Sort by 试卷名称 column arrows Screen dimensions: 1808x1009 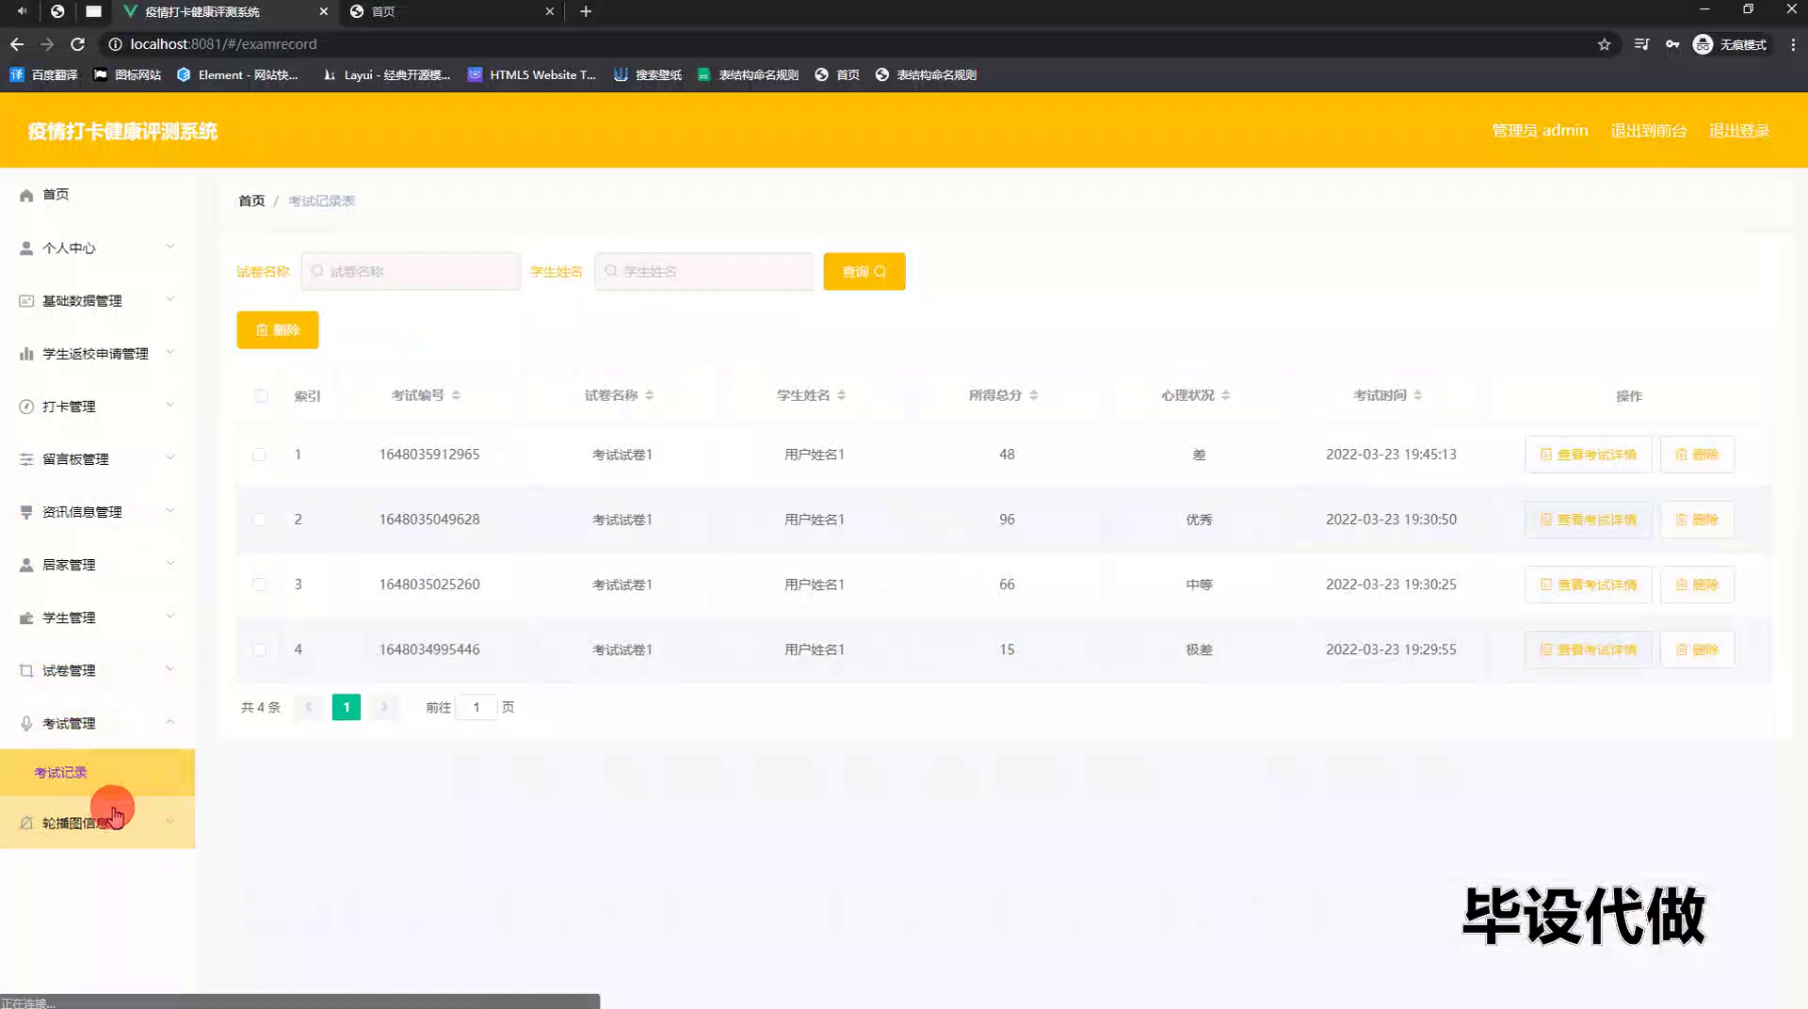click(650, 395)
